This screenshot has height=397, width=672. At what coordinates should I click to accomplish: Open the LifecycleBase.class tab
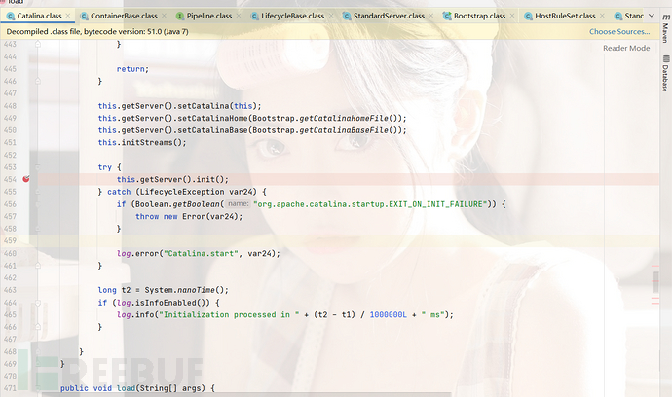click(x=293, y=16)
